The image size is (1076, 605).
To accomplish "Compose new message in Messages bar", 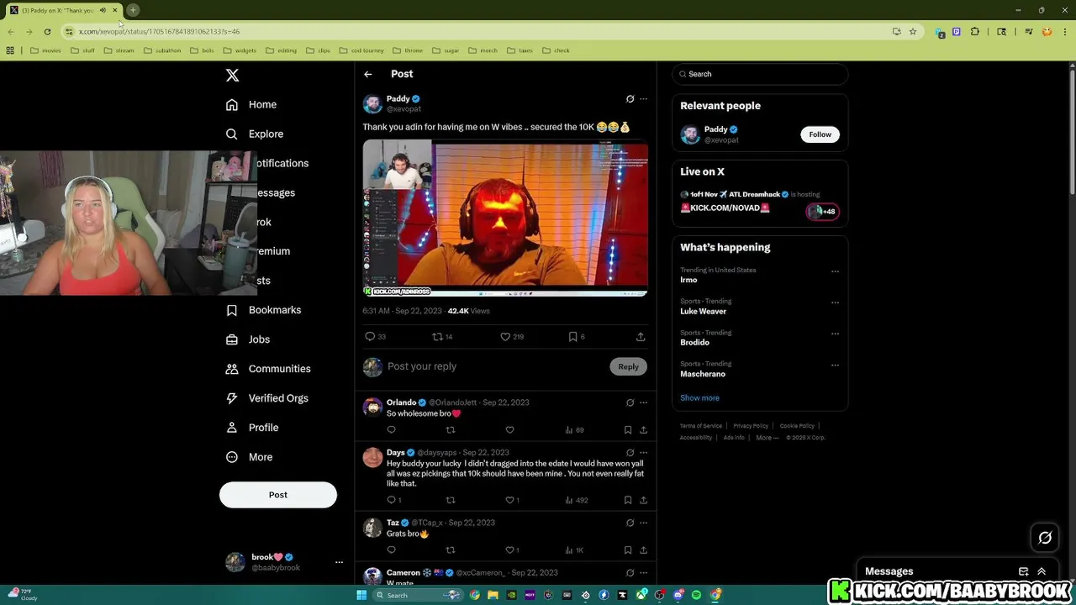I will [x=1023, y=571].
